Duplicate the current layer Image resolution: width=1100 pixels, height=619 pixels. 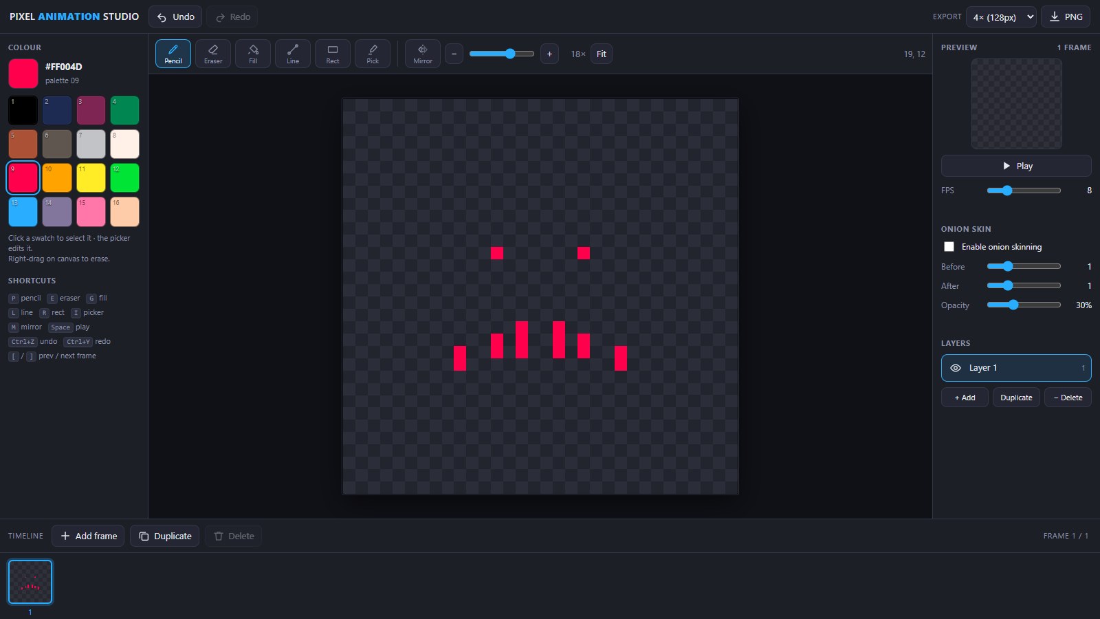click(1016, 398)
